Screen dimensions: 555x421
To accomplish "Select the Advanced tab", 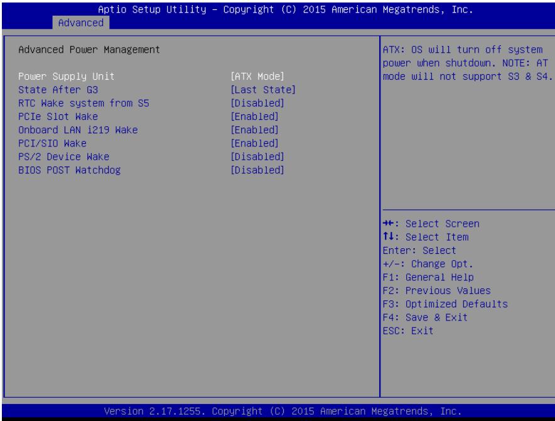I will [81, 23].
